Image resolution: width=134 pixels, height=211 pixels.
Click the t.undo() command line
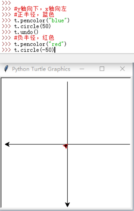coord(26,32)
